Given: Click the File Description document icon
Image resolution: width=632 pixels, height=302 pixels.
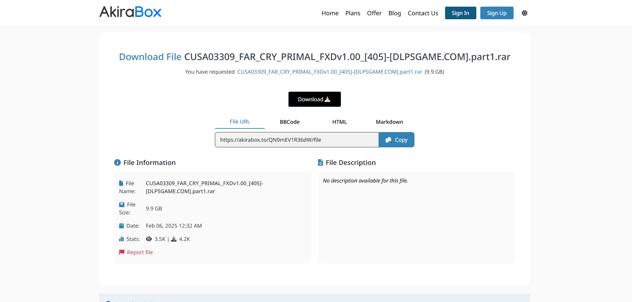Looking at the screenshot, I should tap(320, 163).
